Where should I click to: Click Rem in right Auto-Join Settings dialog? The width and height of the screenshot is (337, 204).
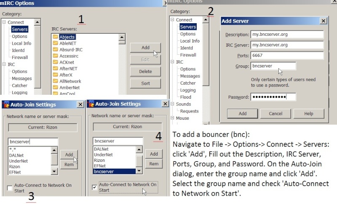point(154,164)
